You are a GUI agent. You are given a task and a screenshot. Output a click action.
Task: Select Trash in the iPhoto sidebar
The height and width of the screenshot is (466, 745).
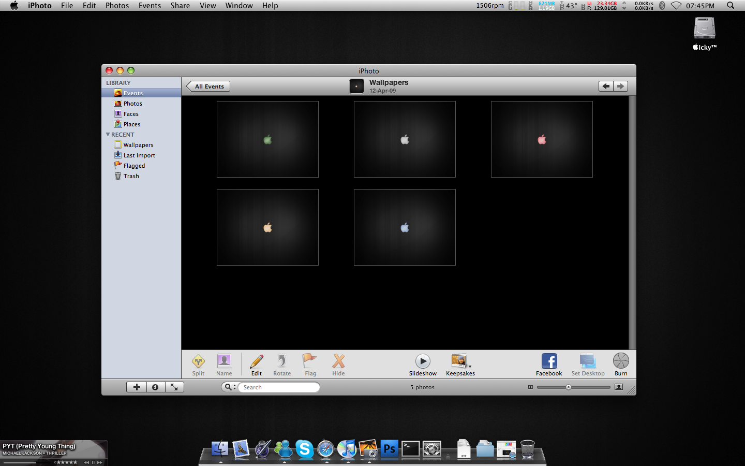click(141, 176)
